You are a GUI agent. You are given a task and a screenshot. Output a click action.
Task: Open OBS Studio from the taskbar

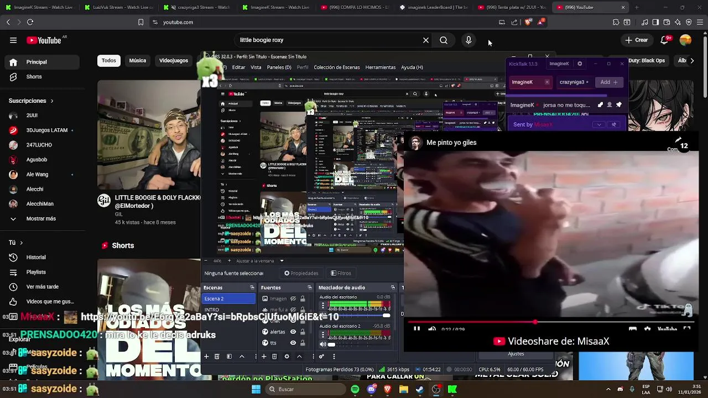[436, 389]
